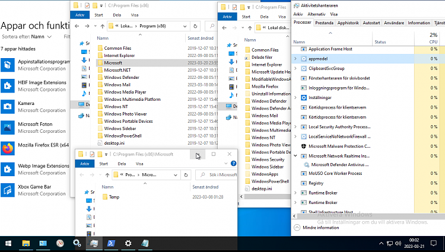Click the HEIF Image Extensions app icon

7,86
